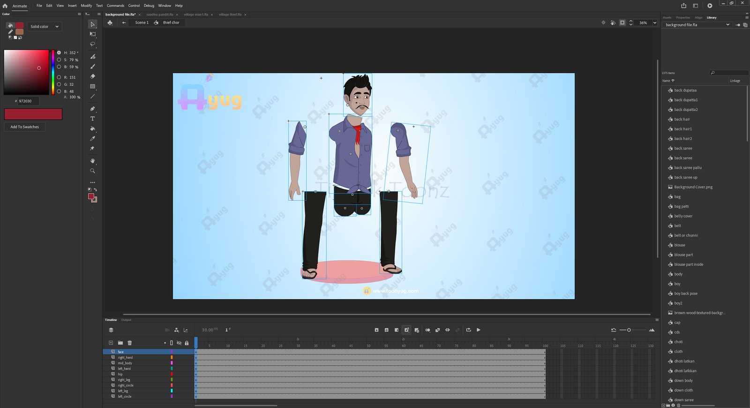Click the Add To Swatches button

pos(25,127)
